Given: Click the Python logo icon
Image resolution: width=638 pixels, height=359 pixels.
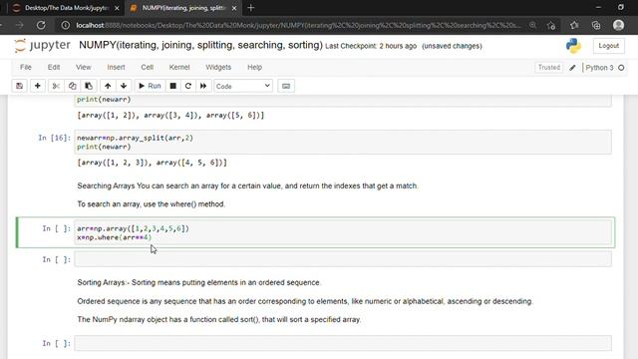Looking at the screenshot, I should pyautogui.click(x=573, y=46).
